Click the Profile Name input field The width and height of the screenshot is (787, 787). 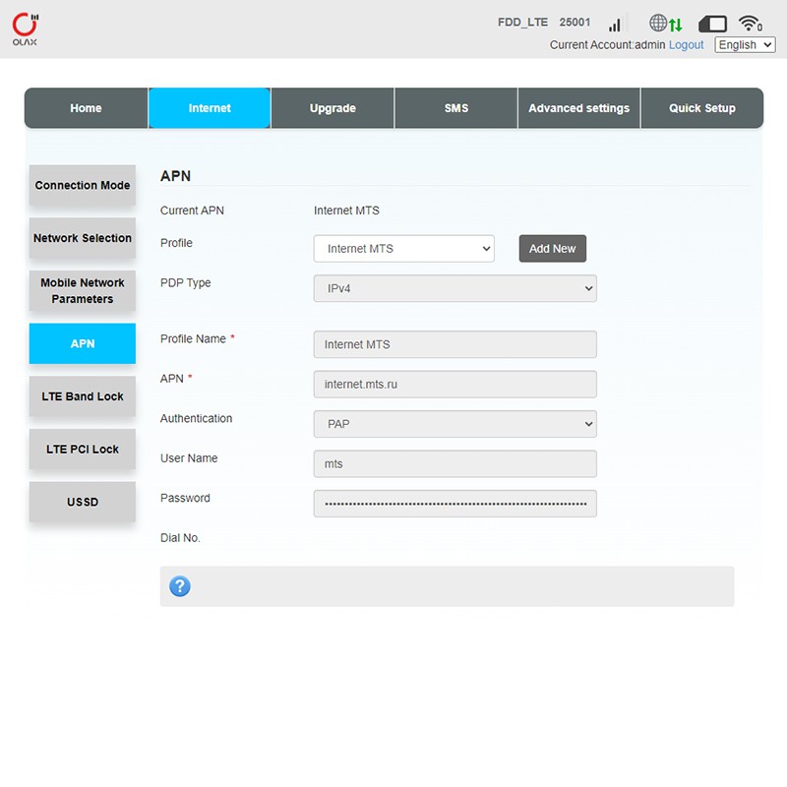coord(454,344)
